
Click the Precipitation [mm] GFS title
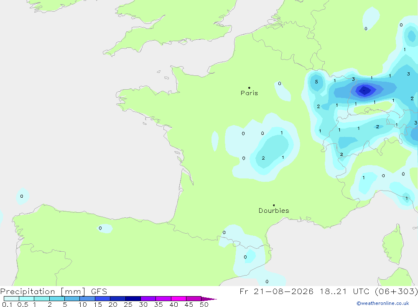point(54,291)
